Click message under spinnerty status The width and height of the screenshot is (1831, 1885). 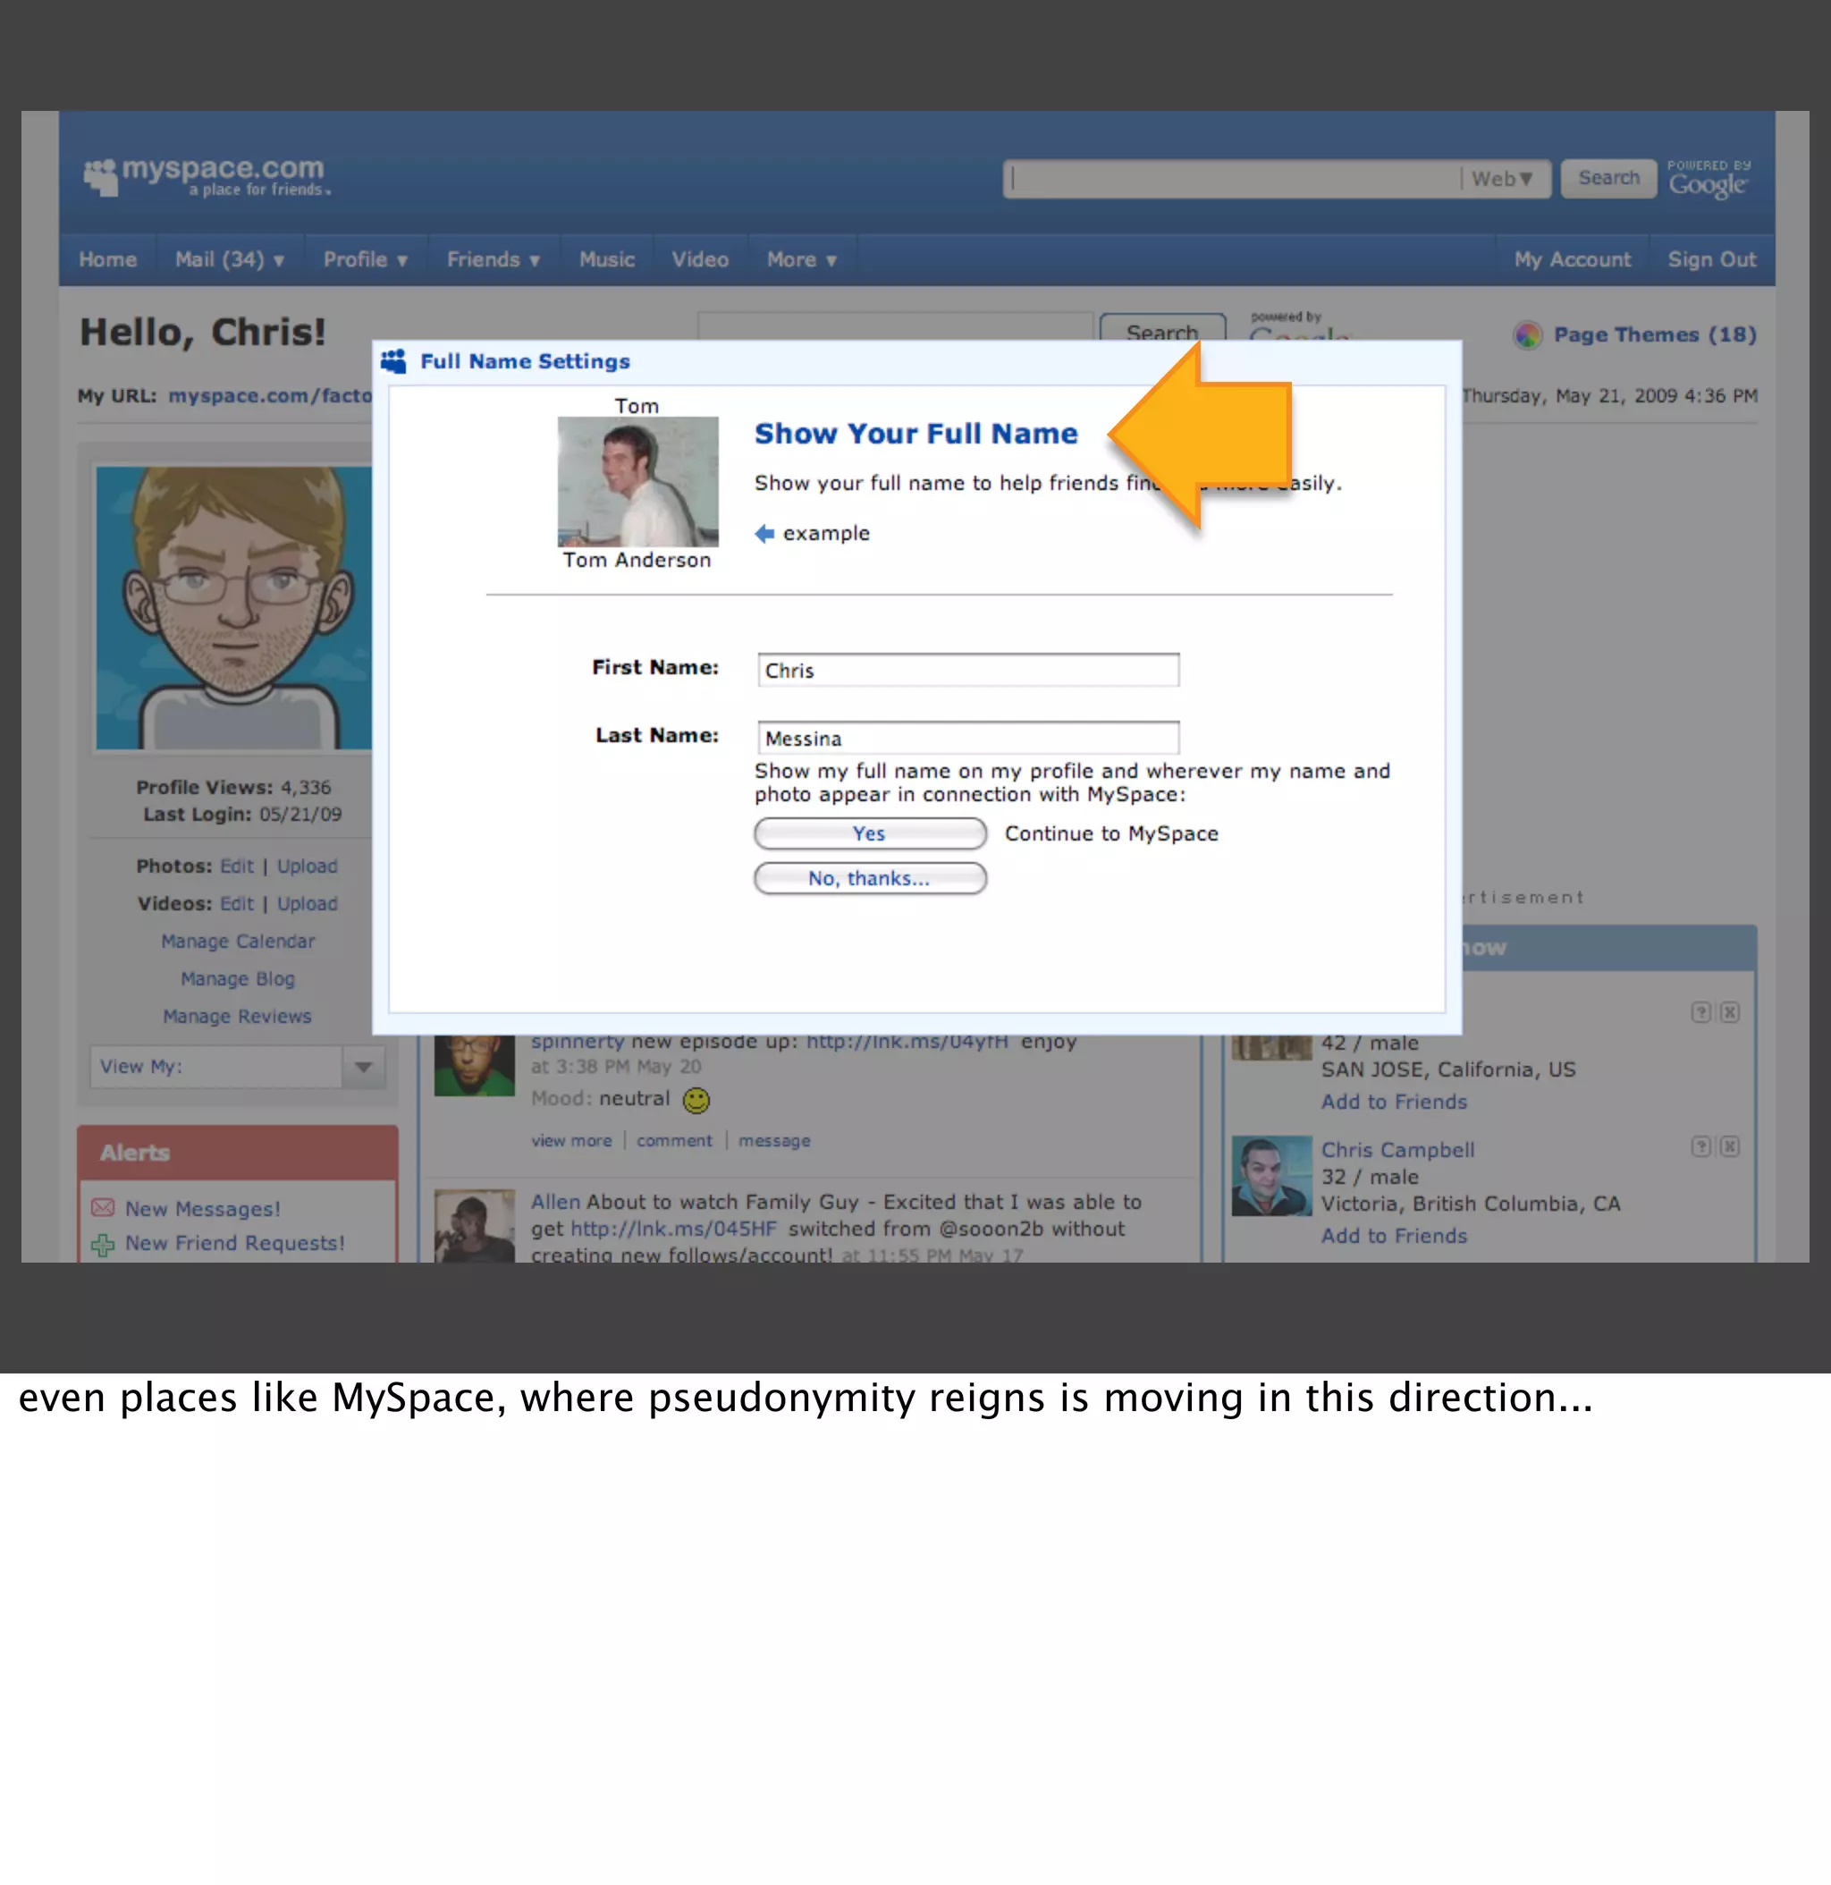pyautogui.click(x=774, y=1141)
